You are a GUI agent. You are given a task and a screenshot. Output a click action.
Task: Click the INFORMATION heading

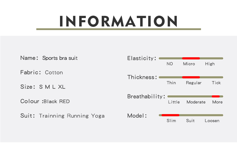click(x=118, y=21)
